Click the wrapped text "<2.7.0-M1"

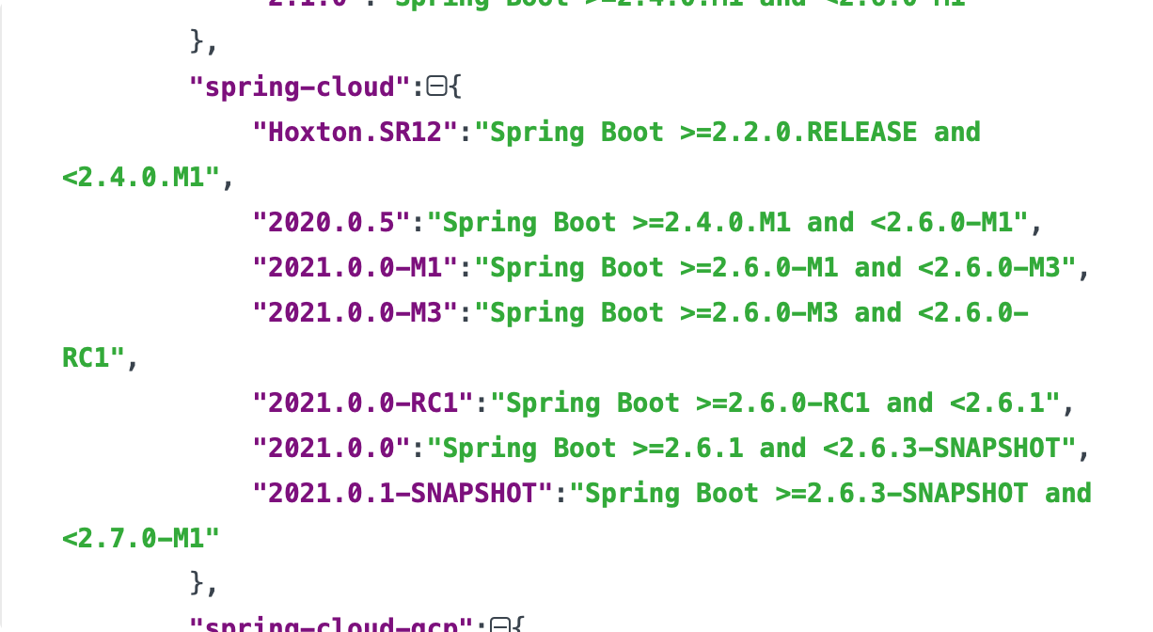tap(140, 539)
